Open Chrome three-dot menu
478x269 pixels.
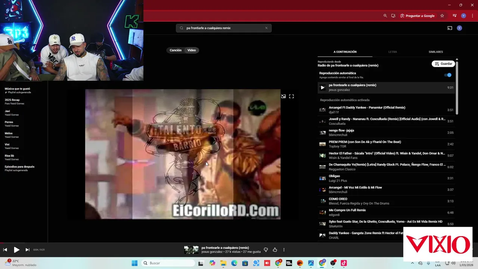pos(472,16)
